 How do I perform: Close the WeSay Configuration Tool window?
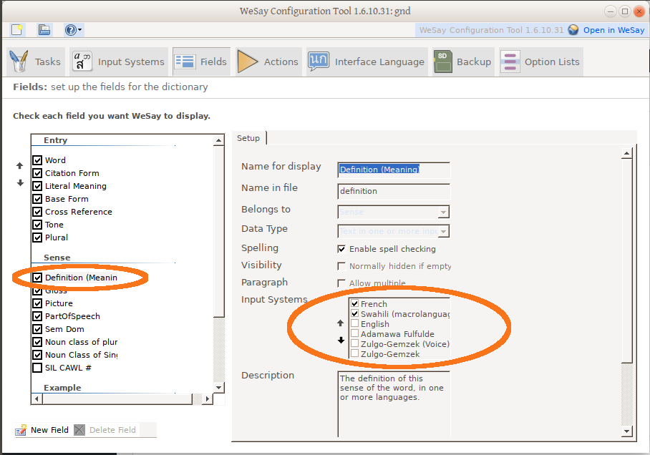pyautogui.click(x=639, y=11)
